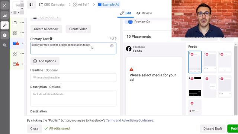Show Primary Text info tooltip icon

coord(51,39)
